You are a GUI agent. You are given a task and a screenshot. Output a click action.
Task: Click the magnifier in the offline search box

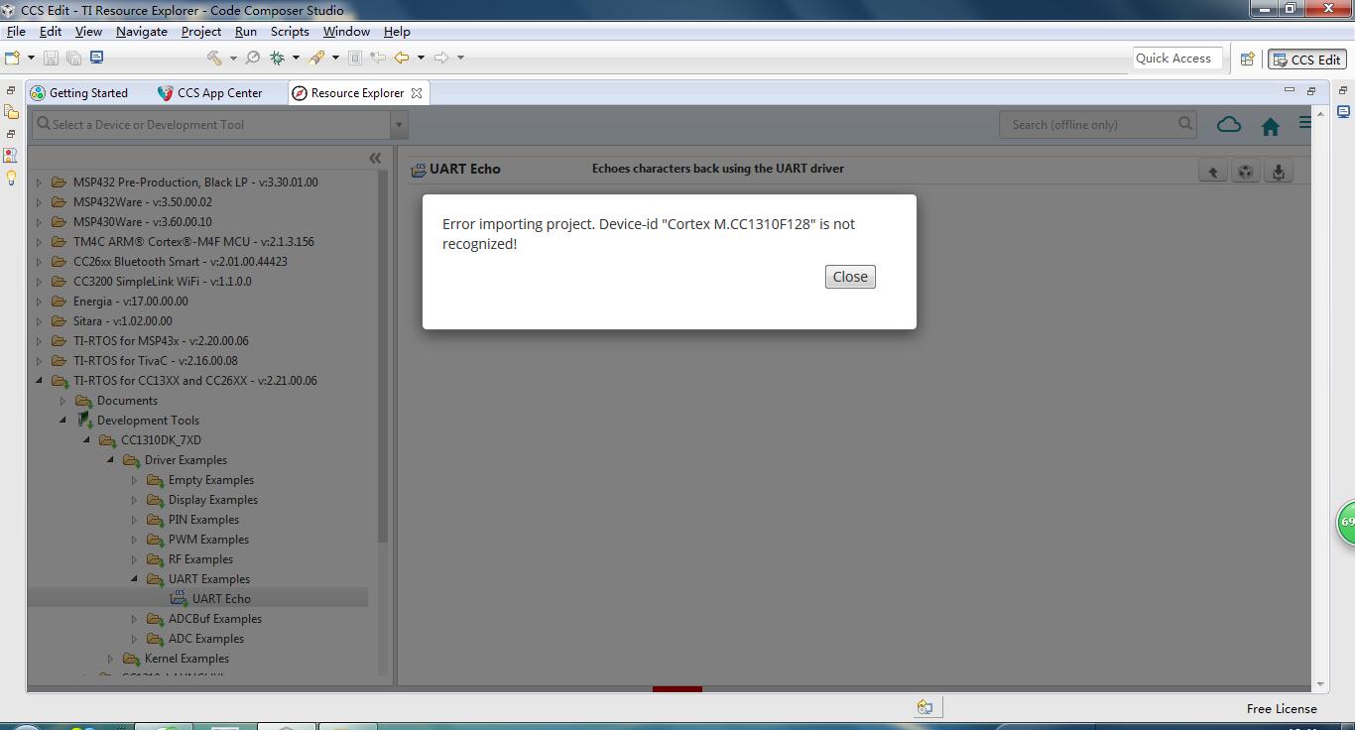click(1185, 124)
